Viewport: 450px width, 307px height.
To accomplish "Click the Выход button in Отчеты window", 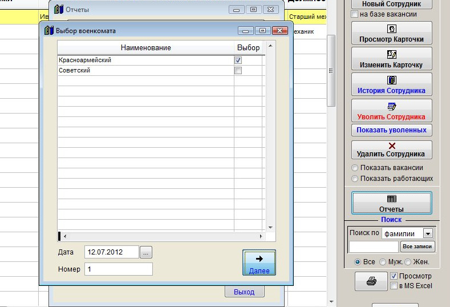I will (244, 292).
